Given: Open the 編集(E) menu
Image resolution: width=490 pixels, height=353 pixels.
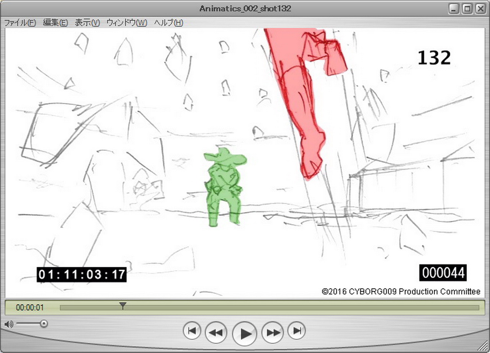Looking at the screenshot, I should coord(55,23).
